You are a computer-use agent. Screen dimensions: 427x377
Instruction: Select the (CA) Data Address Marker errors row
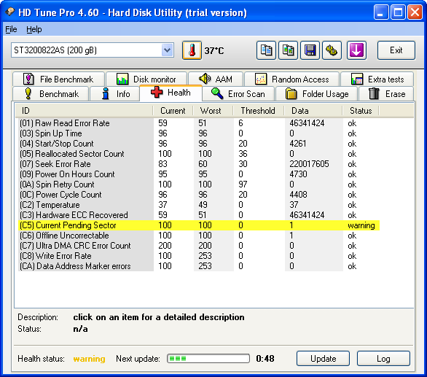pyautogui.click(x=199, y=266)
